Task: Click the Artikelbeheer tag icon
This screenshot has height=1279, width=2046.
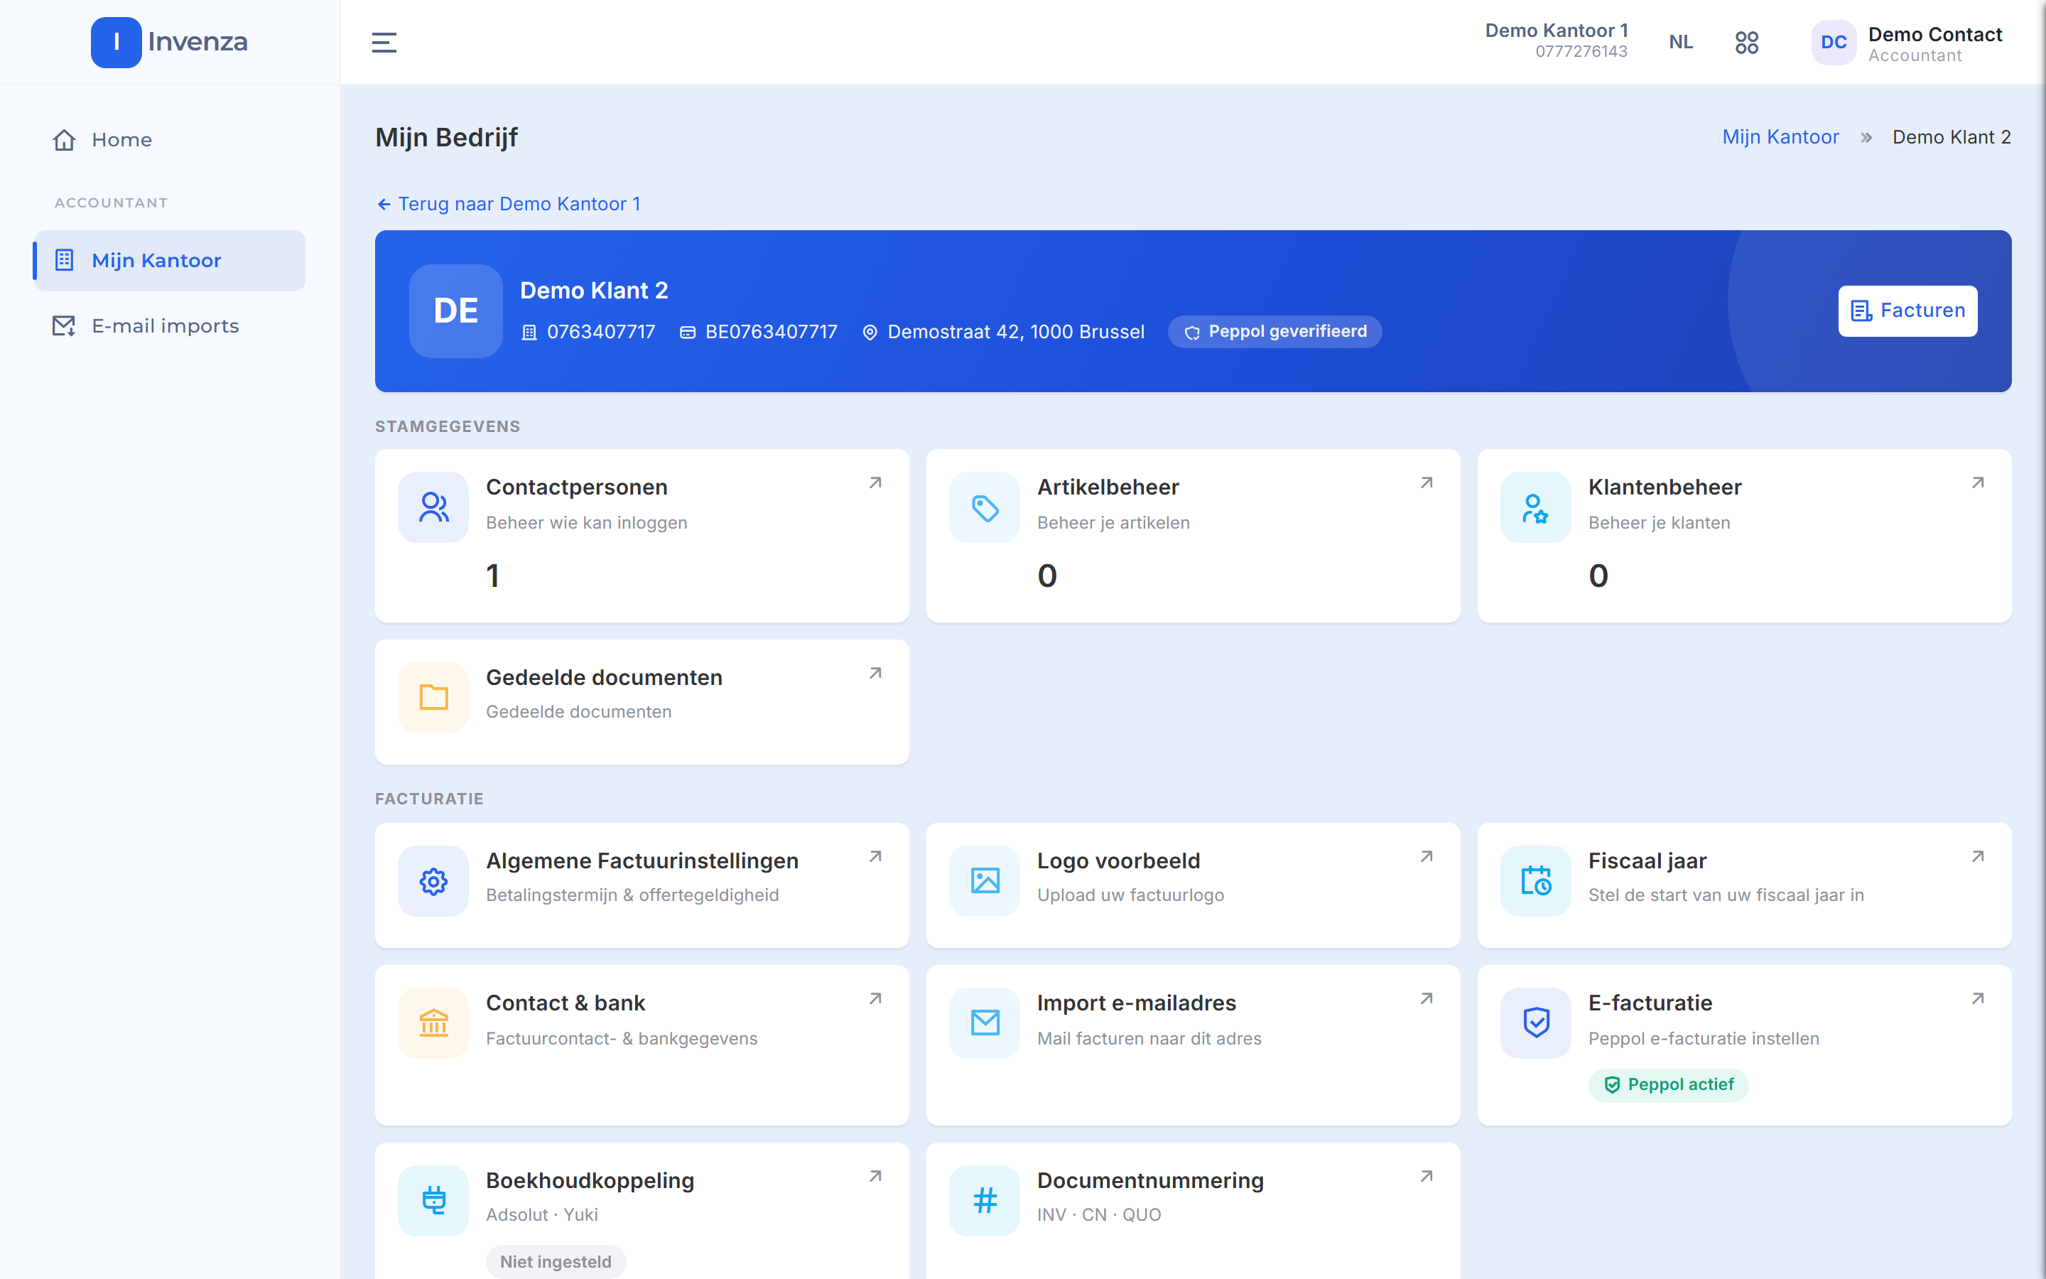Action: (x=985, y=507)
